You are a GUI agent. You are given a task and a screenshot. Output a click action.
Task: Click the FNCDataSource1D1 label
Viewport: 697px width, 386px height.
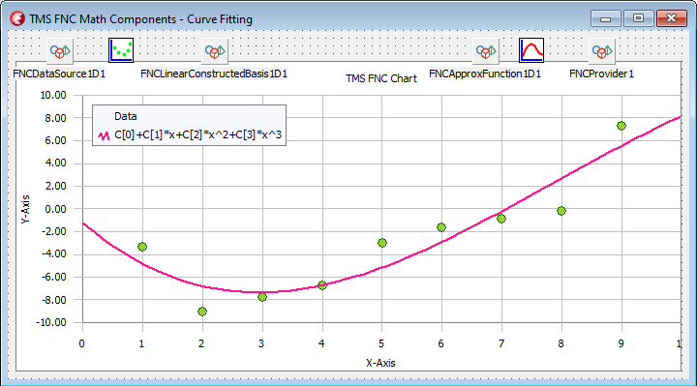coord(59,74)
